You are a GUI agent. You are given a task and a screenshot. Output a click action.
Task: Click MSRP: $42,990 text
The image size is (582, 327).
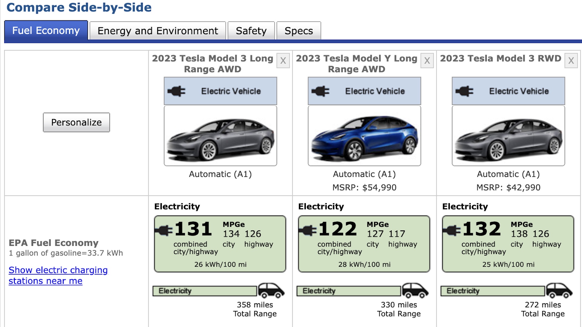tap(508, 187)
